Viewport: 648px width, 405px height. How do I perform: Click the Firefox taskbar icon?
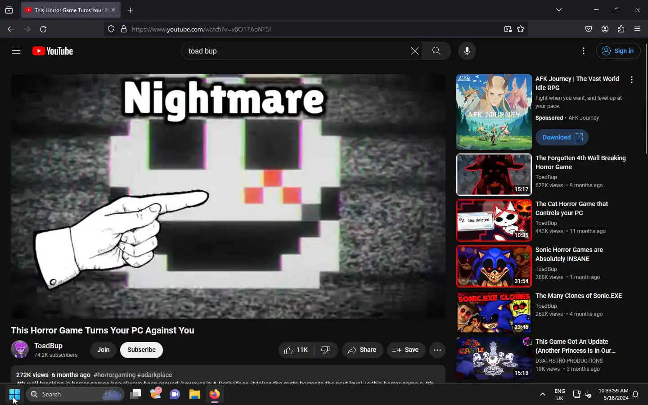pos(215,394)
